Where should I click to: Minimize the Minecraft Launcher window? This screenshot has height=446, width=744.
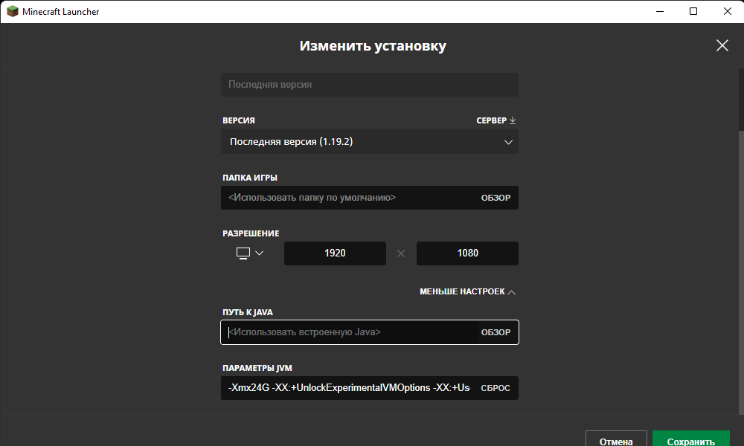coord(659,11)
